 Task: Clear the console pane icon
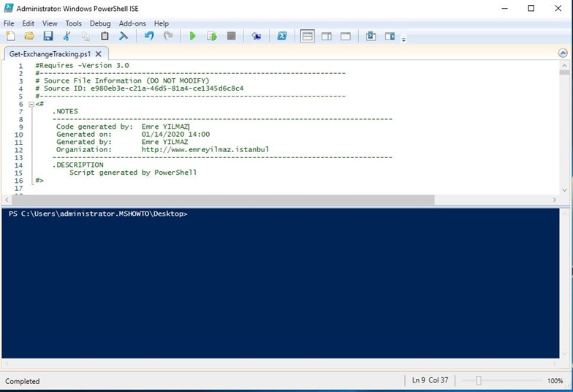[124, 37]
